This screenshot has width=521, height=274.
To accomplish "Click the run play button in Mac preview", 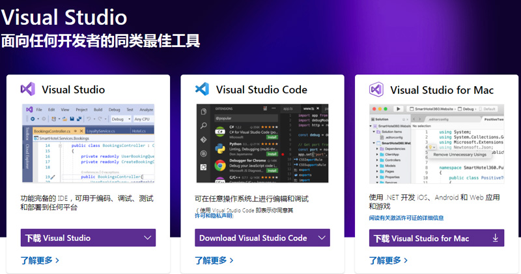I will click(397, 108).
